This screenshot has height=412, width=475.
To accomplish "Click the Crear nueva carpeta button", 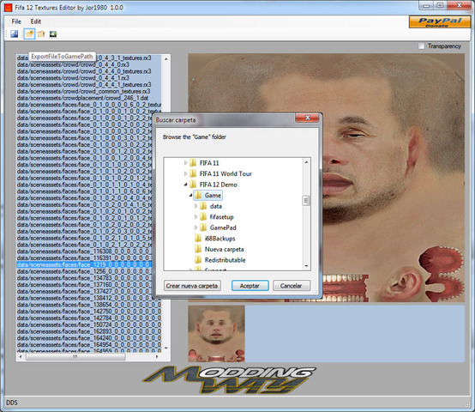I will pyautogui.click(x=192, y=286).
